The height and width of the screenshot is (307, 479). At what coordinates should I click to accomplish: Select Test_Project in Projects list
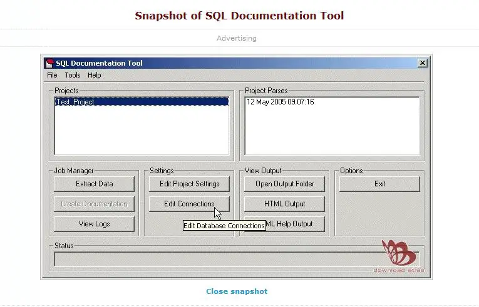(142, 102)
